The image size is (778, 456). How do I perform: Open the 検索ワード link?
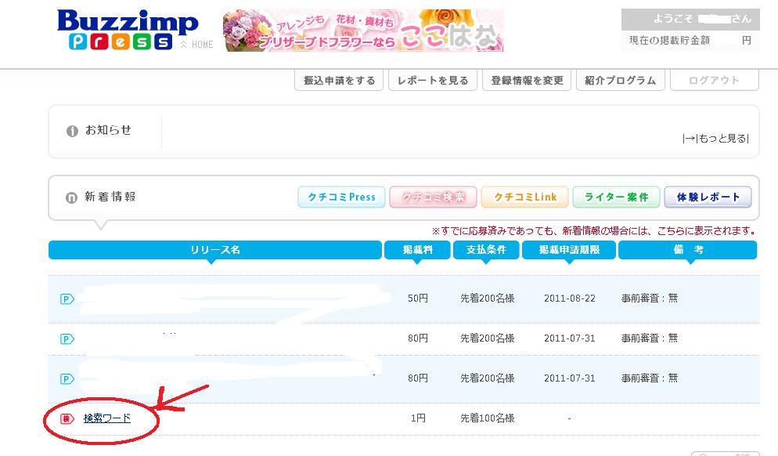(107, 418)
